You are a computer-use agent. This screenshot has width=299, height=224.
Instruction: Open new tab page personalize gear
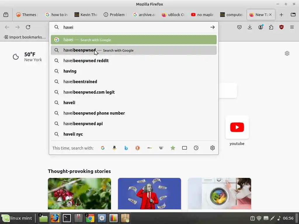pos(287,53)
